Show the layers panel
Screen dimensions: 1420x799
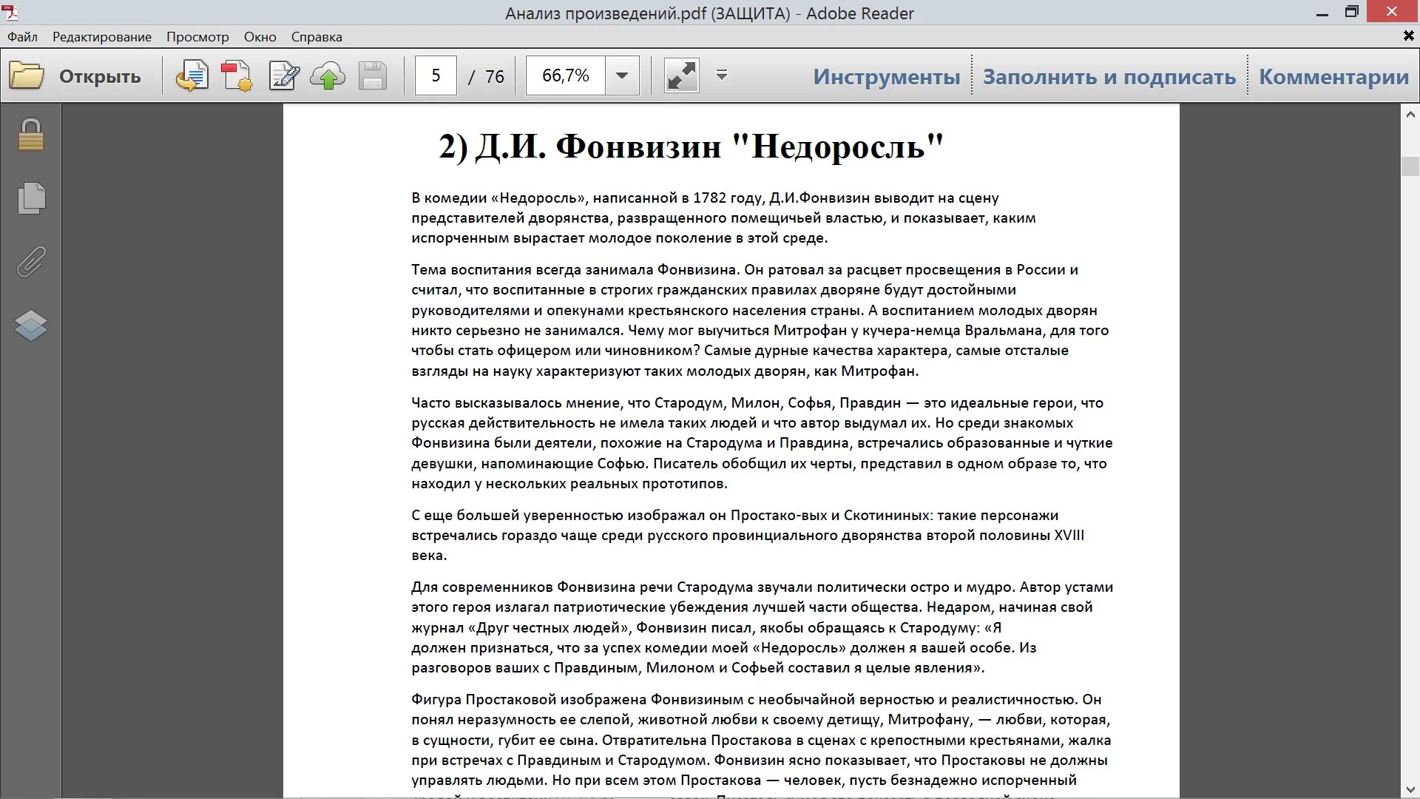(x=31, y=326)
